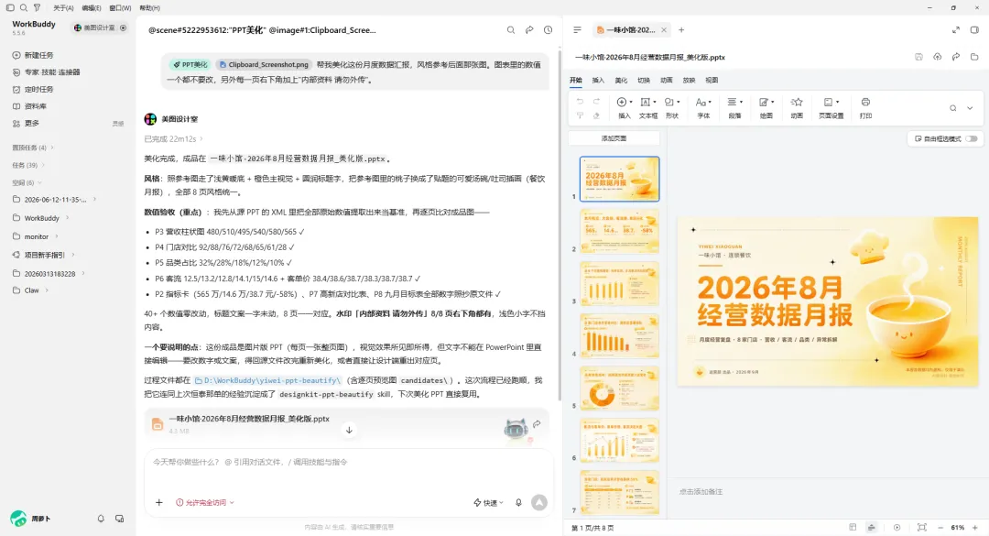Viewport: 989px width, 536px height.
Task: Undo the last action in the editor
Action: pyautogui.click(x=580, y=102)
